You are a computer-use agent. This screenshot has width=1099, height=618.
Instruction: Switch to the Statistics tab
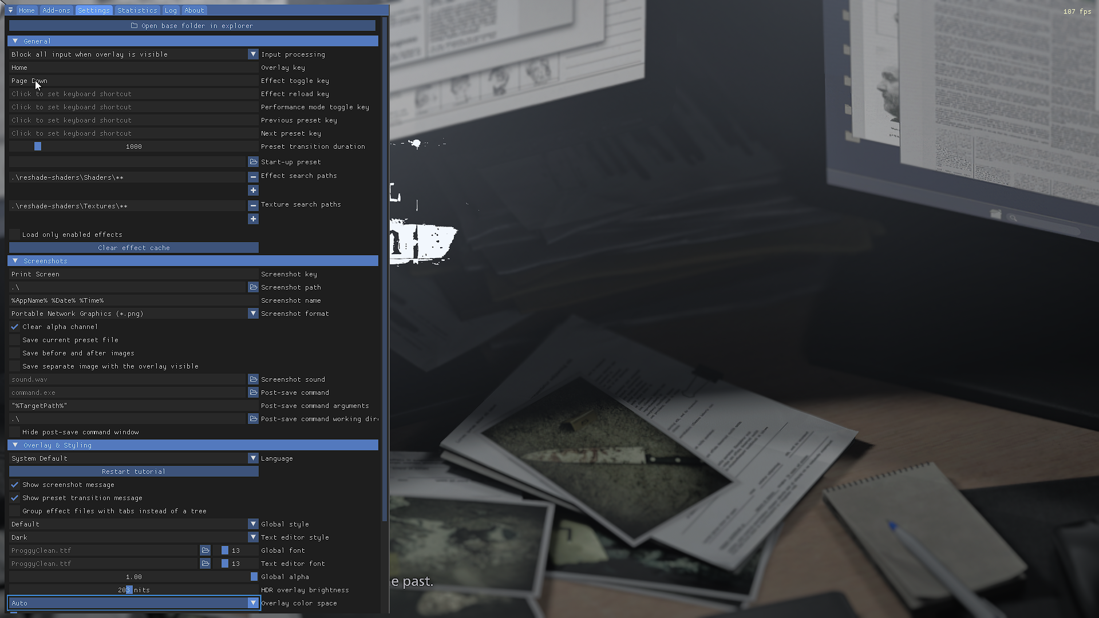pyautogui.click(x=137, y=10)
